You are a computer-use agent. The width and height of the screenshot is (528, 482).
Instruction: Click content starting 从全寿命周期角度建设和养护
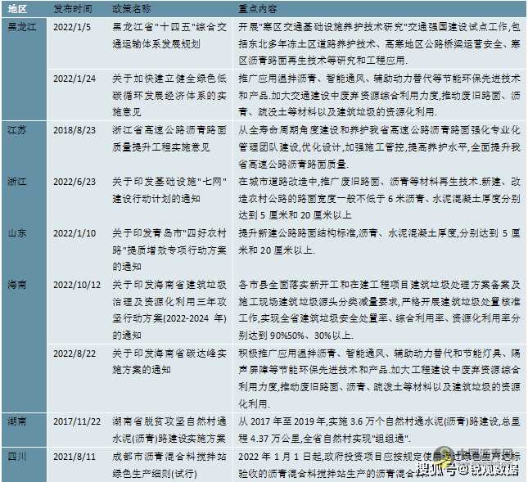point(379,147)
